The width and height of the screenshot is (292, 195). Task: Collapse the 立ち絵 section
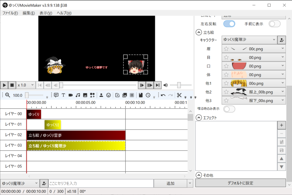199,32
